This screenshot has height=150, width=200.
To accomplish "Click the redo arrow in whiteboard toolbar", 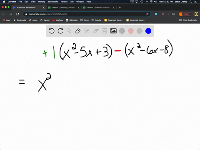I will [x=60, y=31].
